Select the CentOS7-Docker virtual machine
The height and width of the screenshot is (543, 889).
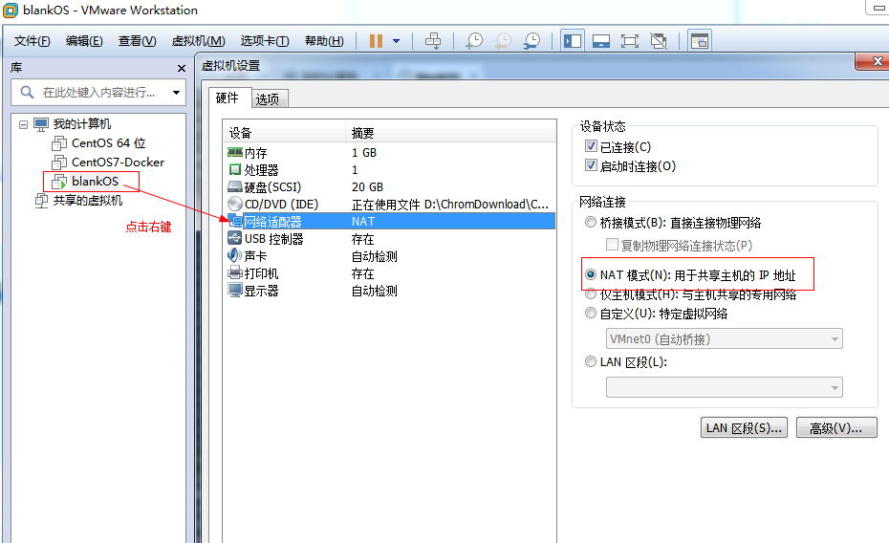(118, 163)
